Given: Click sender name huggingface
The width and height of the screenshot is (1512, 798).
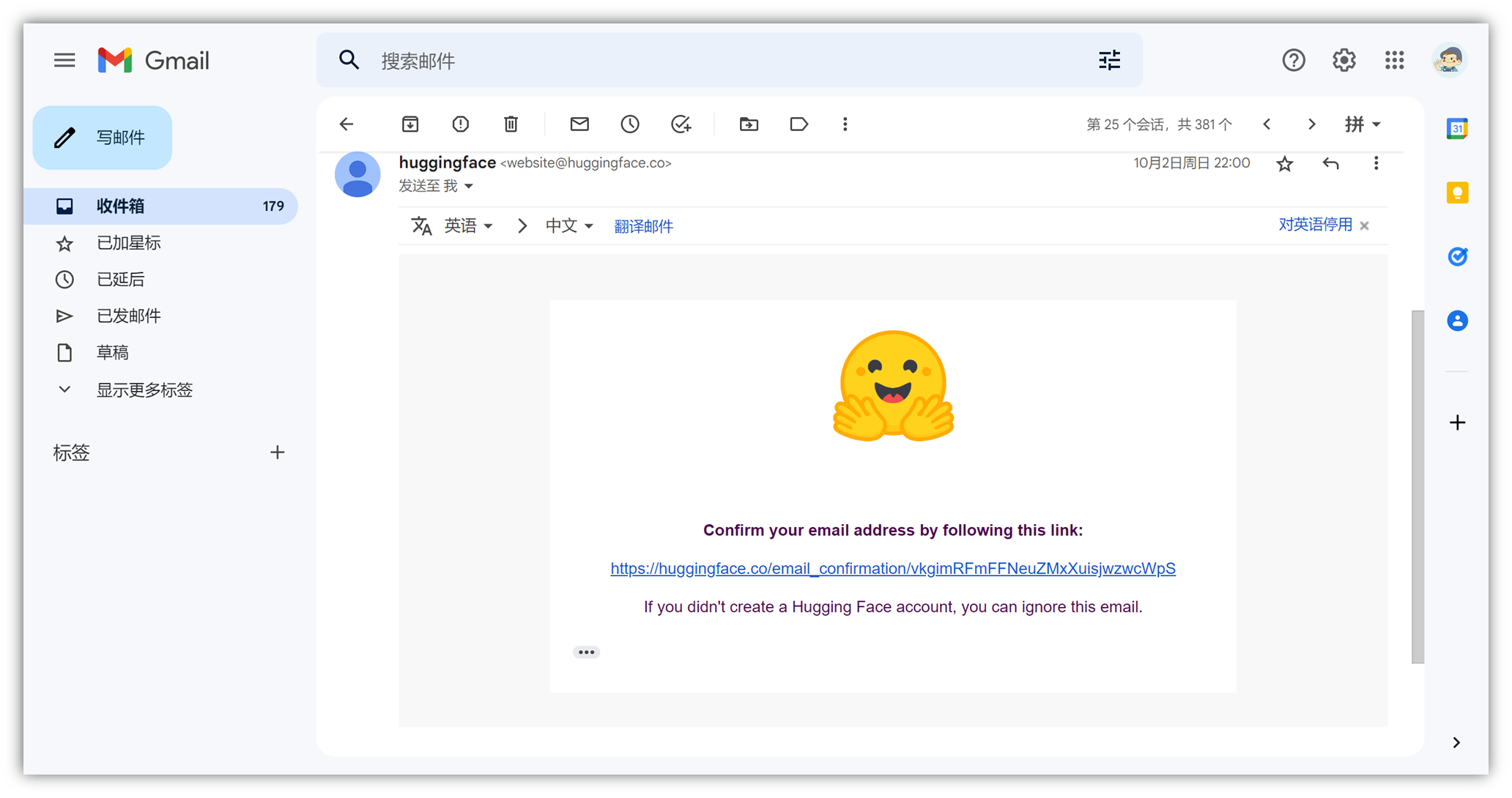Looking at the screenshot, I should tap(448, 163).
